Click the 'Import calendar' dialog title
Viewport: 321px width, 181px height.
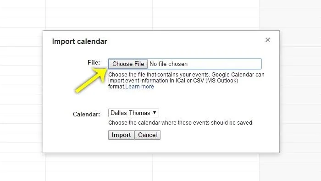(79, 41)
